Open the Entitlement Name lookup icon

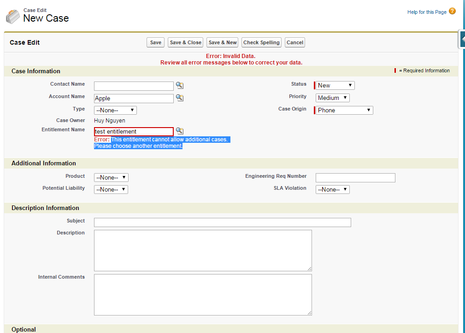tap(180, 131)
